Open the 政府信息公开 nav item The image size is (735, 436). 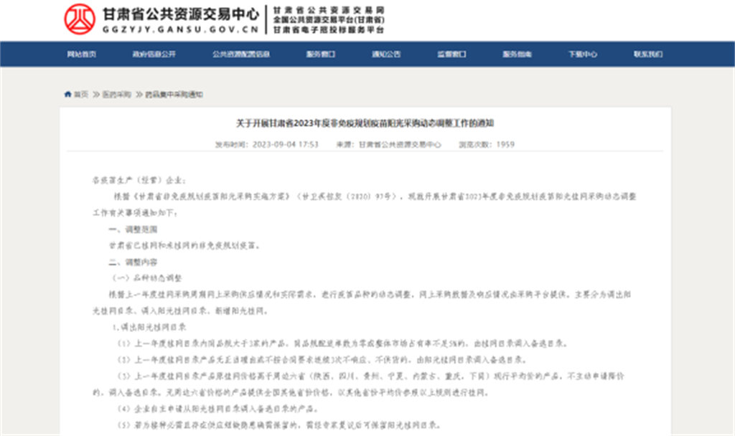click(x=154, y=54)
